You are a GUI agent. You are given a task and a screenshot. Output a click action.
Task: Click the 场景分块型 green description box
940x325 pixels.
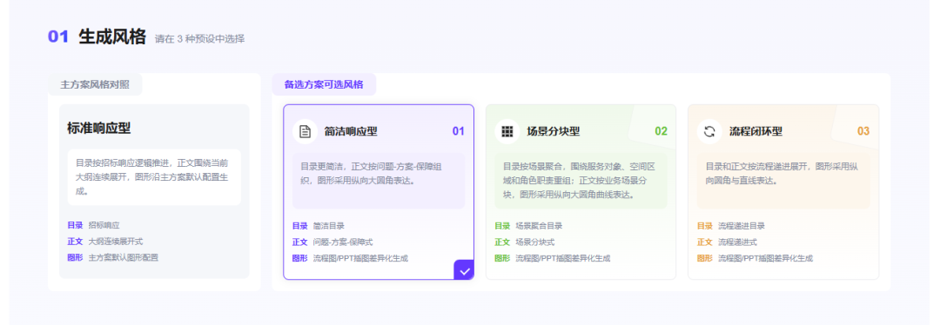click(x=581, y=181)
